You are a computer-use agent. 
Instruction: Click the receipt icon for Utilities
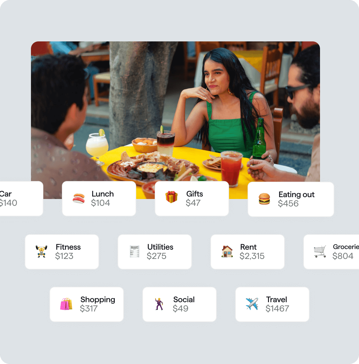click(x=134, y=252)
